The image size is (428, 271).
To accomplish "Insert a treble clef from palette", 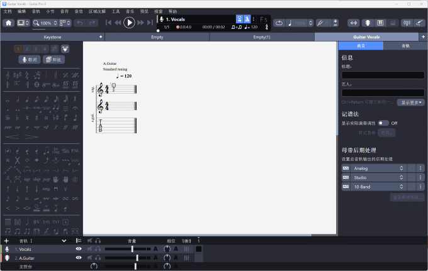I will pyautogui.click(x=8, y=75).
